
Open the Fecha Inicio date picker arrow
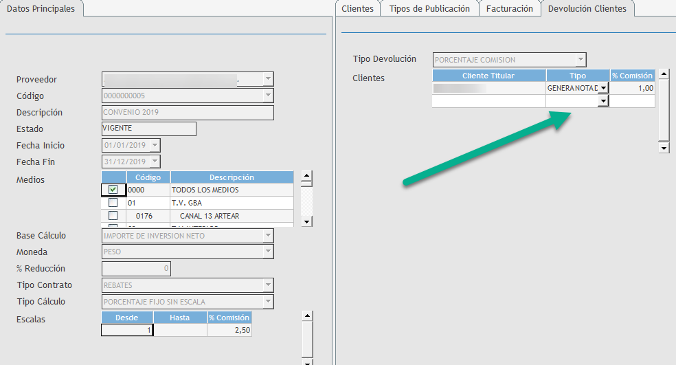tap(155, 145)
